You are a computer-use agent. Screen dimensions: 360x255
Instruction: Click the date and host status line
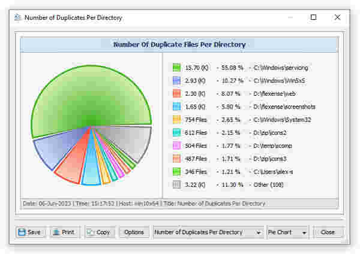(x=144, y=204)
